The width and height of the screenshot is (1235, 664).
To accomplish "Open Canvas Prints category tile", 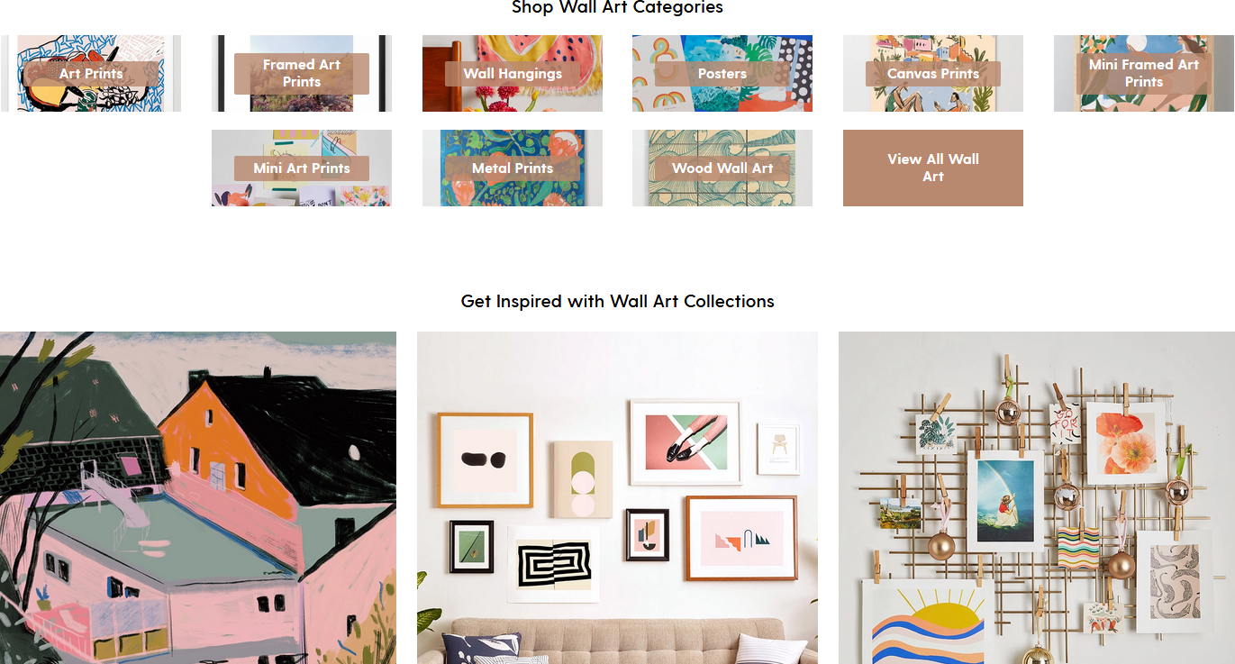I will pyautogui.click(x=933, y=74).
